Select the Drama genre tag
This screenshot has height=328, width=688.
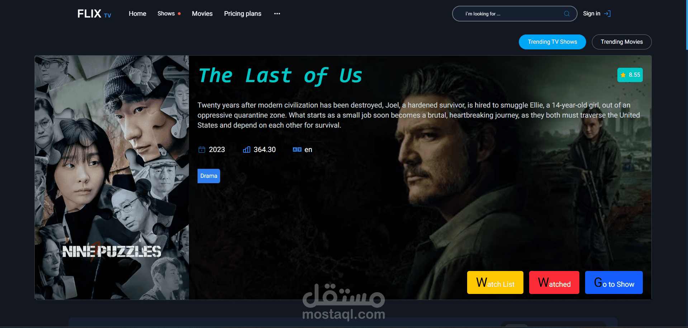[x=209, y=176]
